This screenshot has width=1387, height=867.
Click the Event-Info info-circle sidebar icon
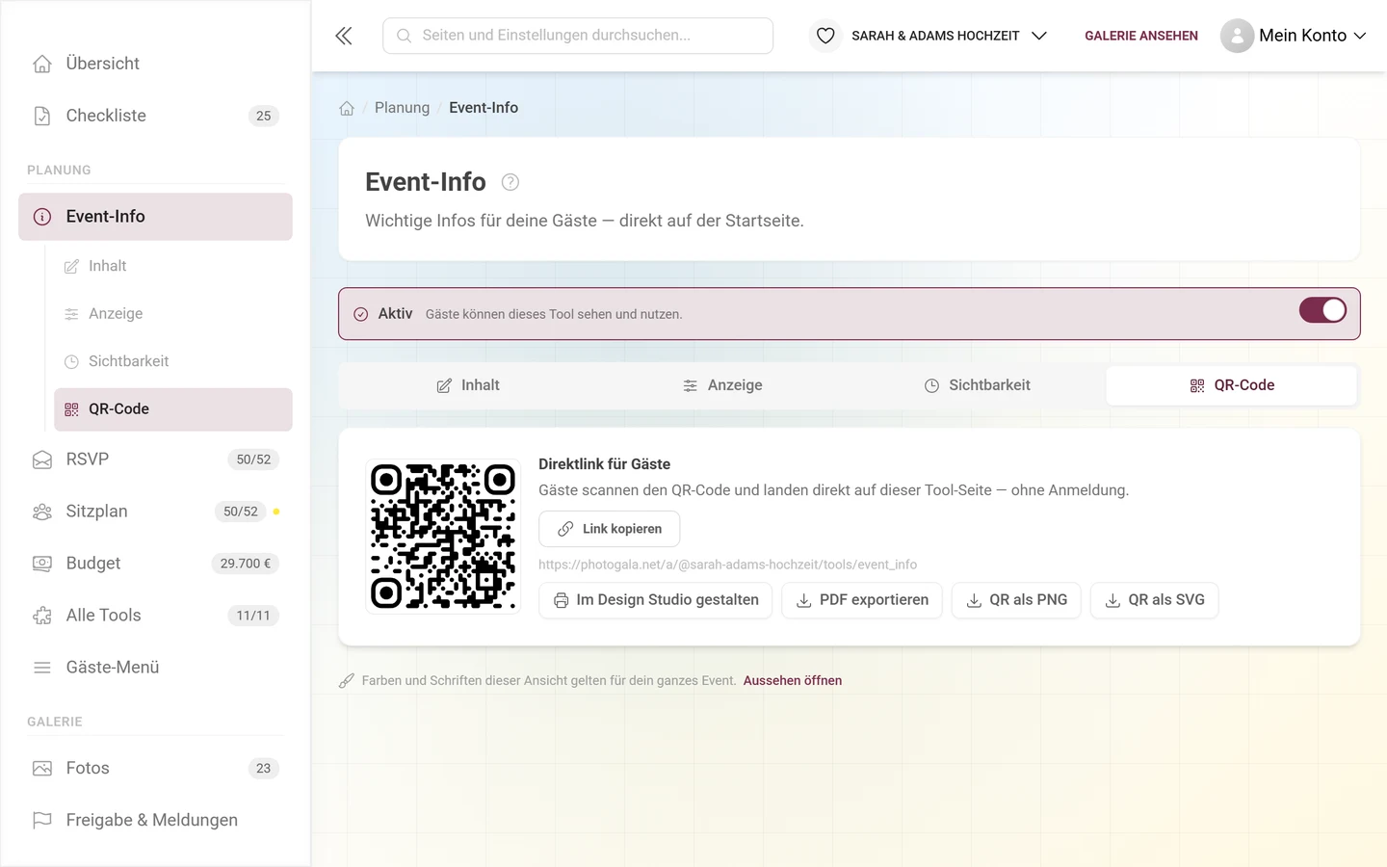click(x=42, y=217)
